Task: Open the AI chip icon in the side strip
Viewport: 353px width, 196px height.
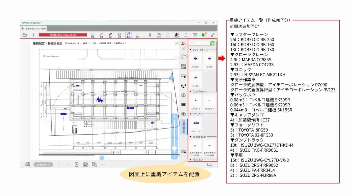Action: pyautogui.click(x=184, y=95)
